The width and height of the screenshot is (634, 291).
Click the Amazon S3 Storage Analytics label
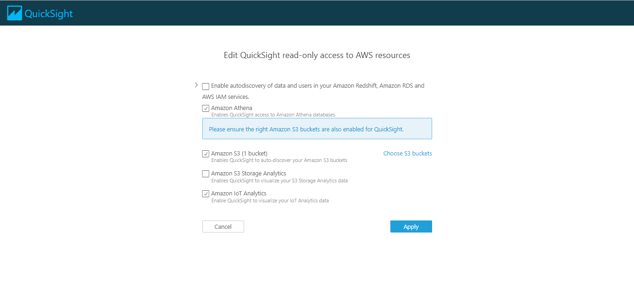click(x=248, y=173)
